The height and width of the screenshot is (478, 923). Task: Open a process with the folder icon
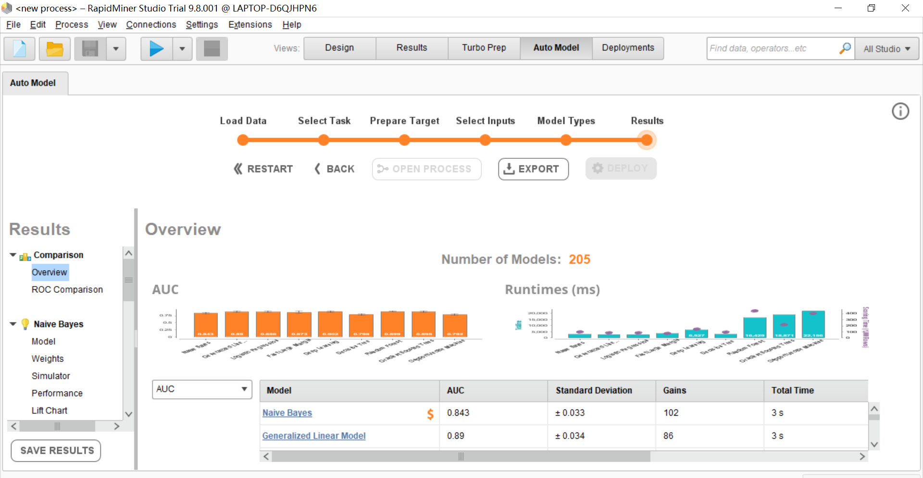(54, 48)
